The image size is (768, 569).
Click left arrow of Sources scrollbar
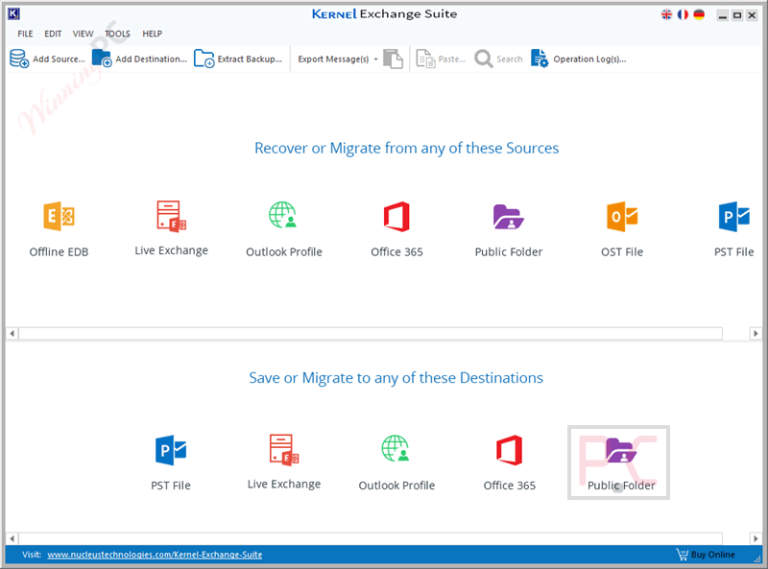tap(12, 334)
